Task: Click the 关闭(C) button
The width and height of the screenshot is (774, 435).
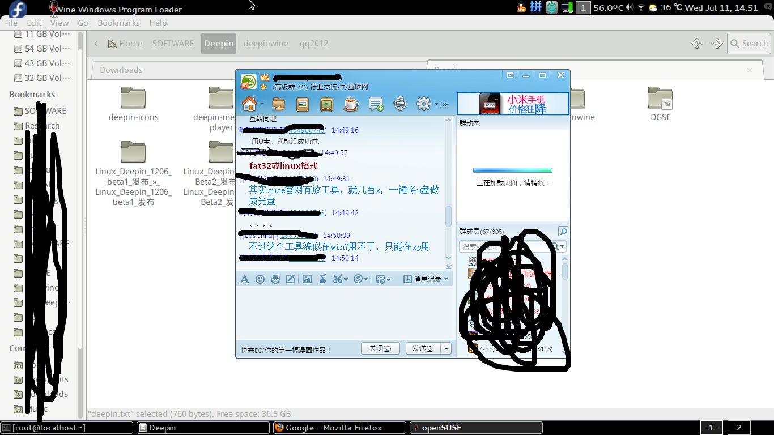Action: pyautogui.click(x=380, y=348)
